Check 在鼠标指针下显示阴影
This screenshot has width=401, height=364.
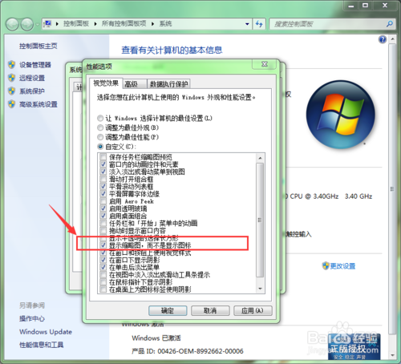point(103,281)
